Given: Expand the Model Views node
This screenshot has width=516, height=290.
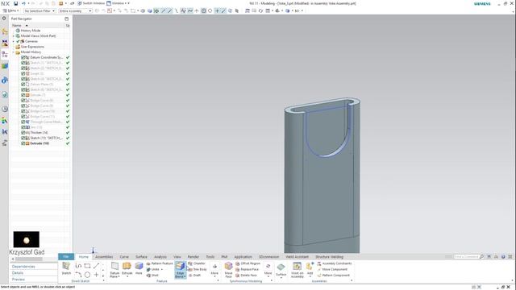Looking at the screenshot, I should 14,35.
